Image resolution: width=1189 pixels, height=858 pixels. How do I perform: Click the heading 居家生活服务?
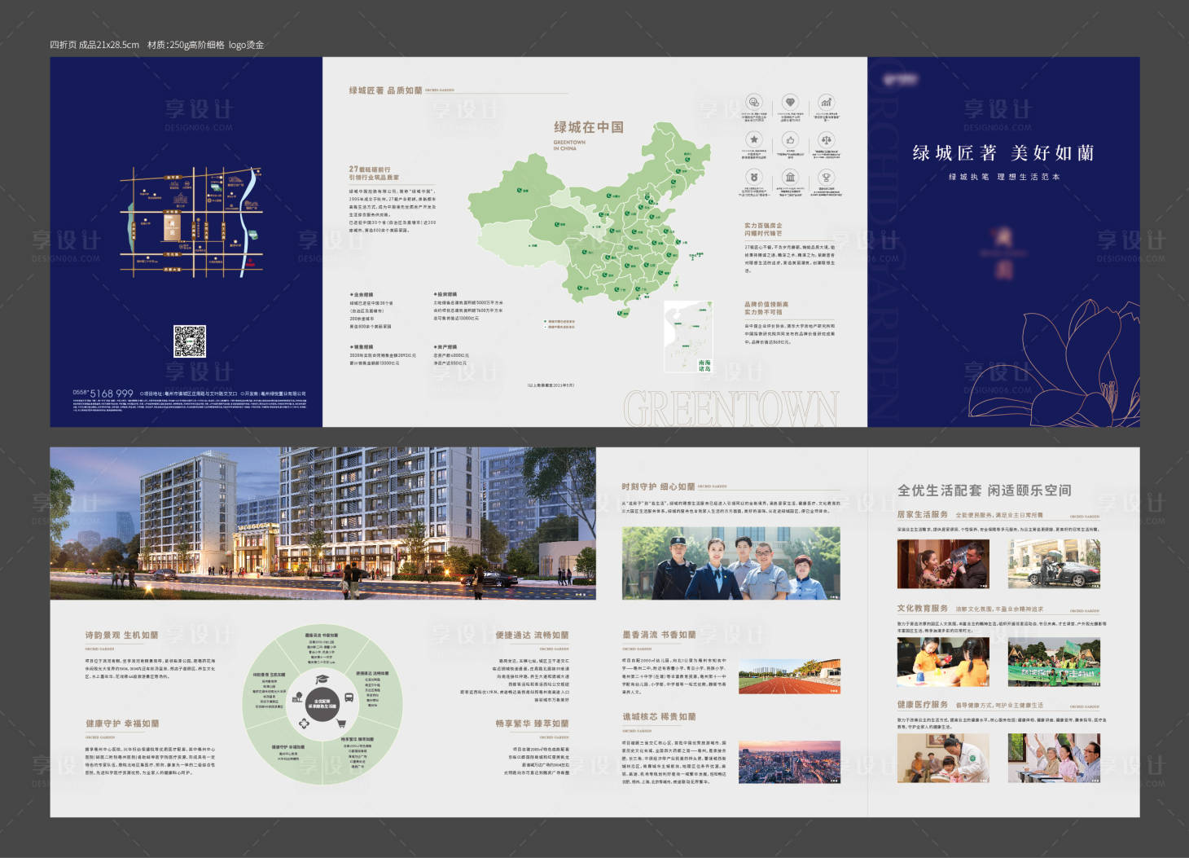923,515
